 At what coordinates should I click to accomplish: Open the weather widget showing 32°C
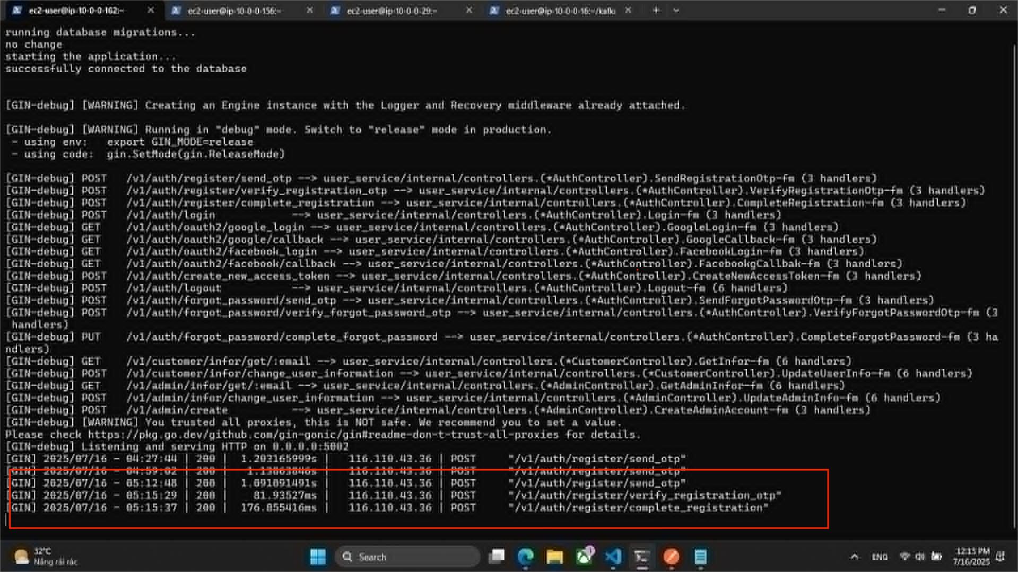tap(46, 557)
